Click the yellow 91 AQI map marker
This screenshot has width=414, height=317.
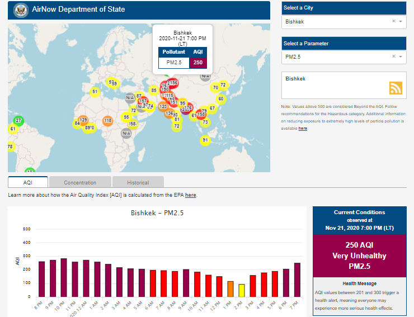205,140
